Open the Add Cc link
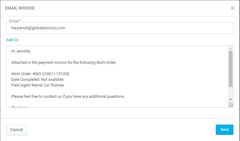The width and height of the screenshot is (240, 141). (12, 40)
